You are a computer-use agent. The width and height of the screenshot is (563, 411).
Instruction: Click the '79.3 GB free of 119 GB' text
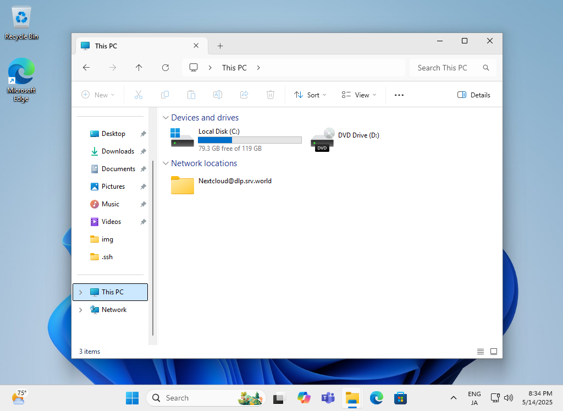click(x=230, y=149)
